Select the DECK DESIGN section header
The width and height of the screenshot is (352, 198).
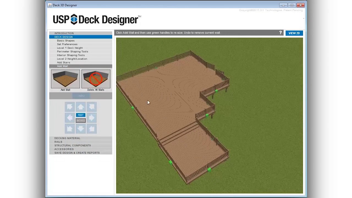81,37
